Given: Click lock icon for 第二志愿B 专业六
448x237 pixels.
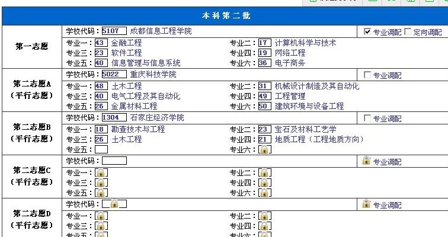Looking at the screenshot, I should [265, 149].
